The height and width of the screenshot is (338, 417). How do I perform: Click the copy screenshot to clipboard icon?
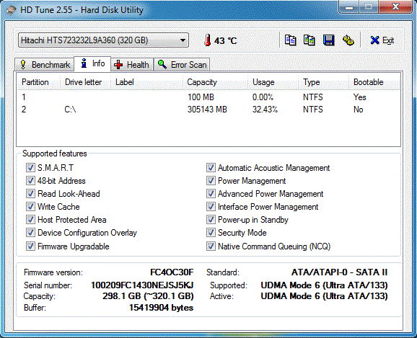click(310, 40)
